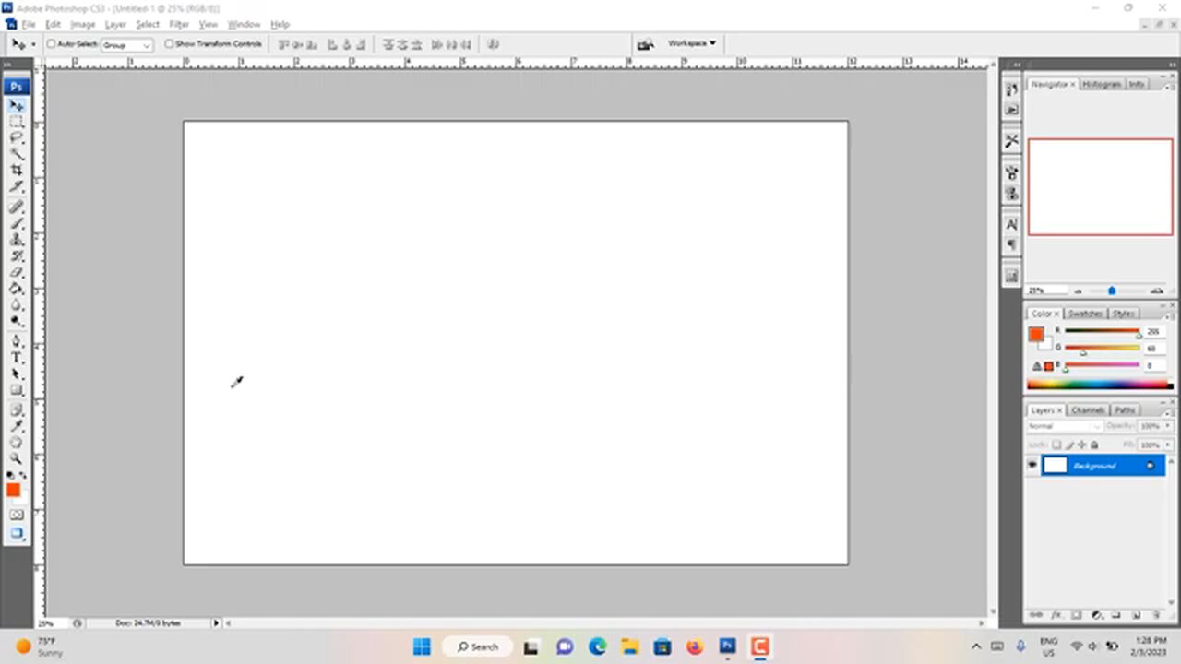1181x664 pixels.
Task: Select the Lasso tool
Action: [x=17, y=138]
